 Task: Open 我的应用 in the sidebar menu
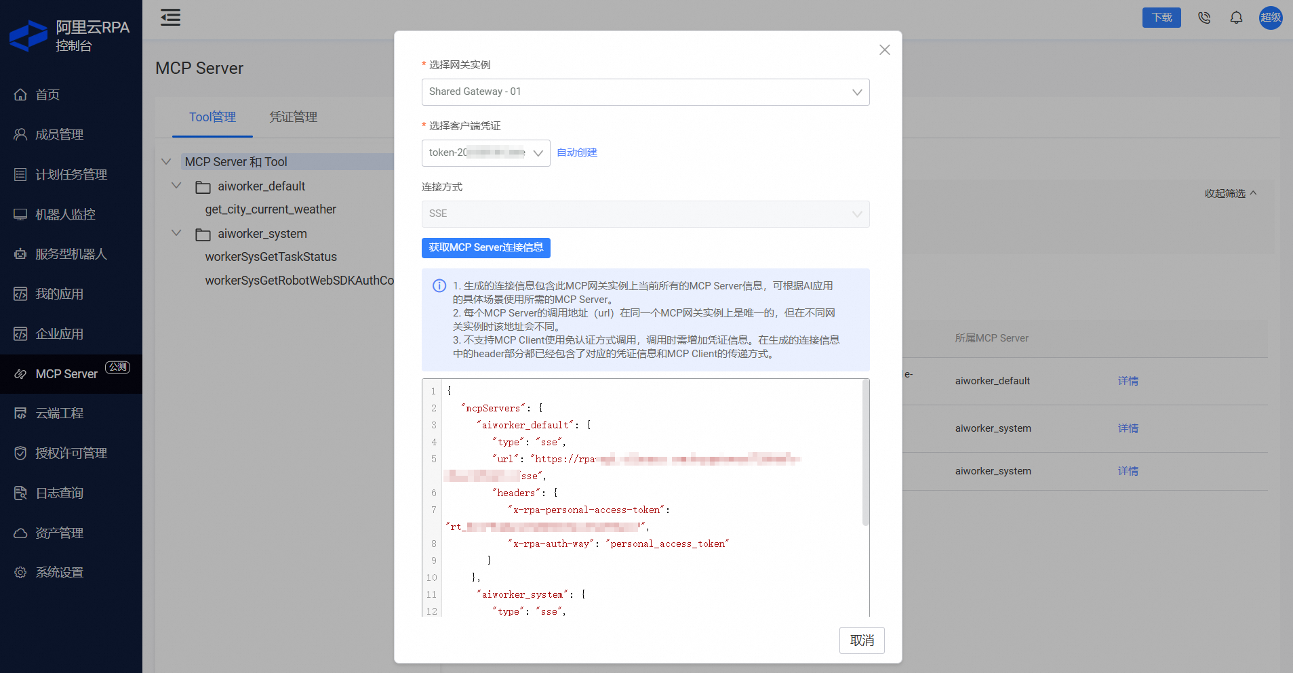[71, 294]
